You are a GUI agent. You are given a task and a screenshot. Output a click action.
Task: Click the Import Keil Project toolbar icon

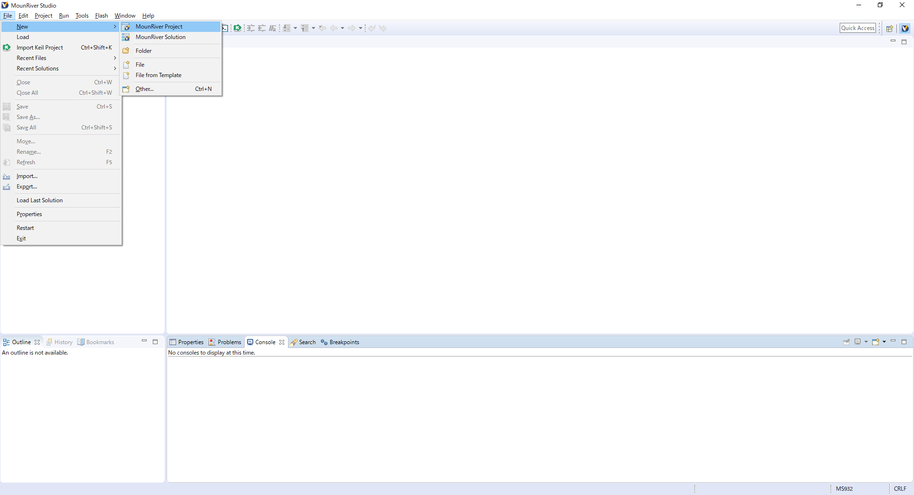(x=237, y=28)
